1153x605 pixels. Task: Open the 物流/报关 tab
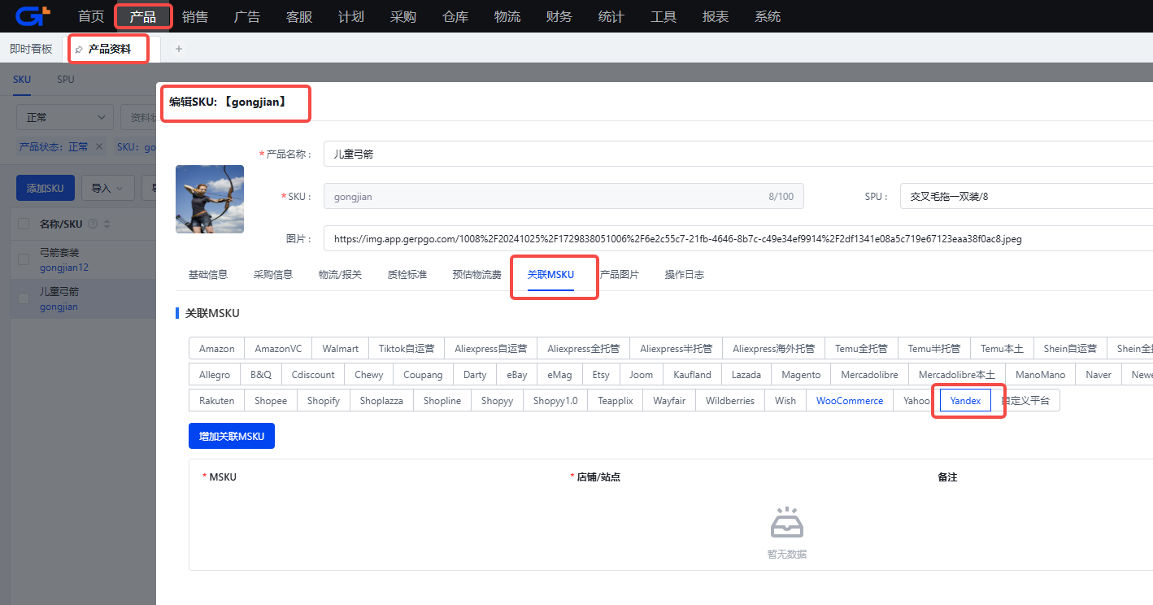pos(340,275)
